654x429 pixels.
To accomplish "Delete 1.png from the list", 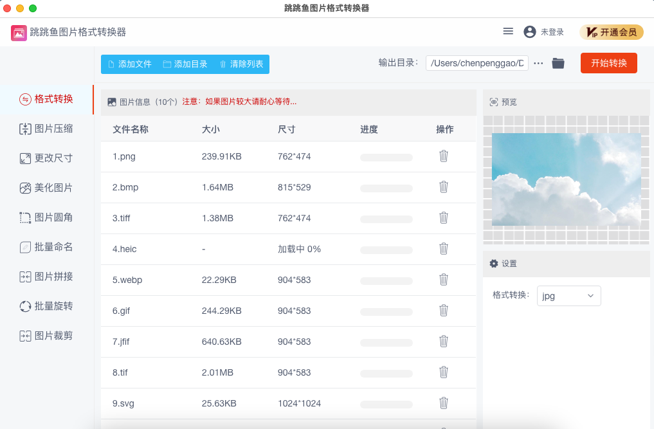I will (443, 156).
